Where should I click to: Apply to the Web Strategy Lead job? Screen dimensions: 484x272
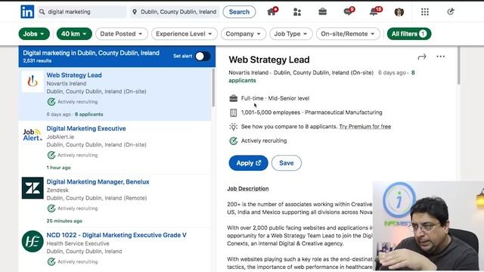[249, 163]
